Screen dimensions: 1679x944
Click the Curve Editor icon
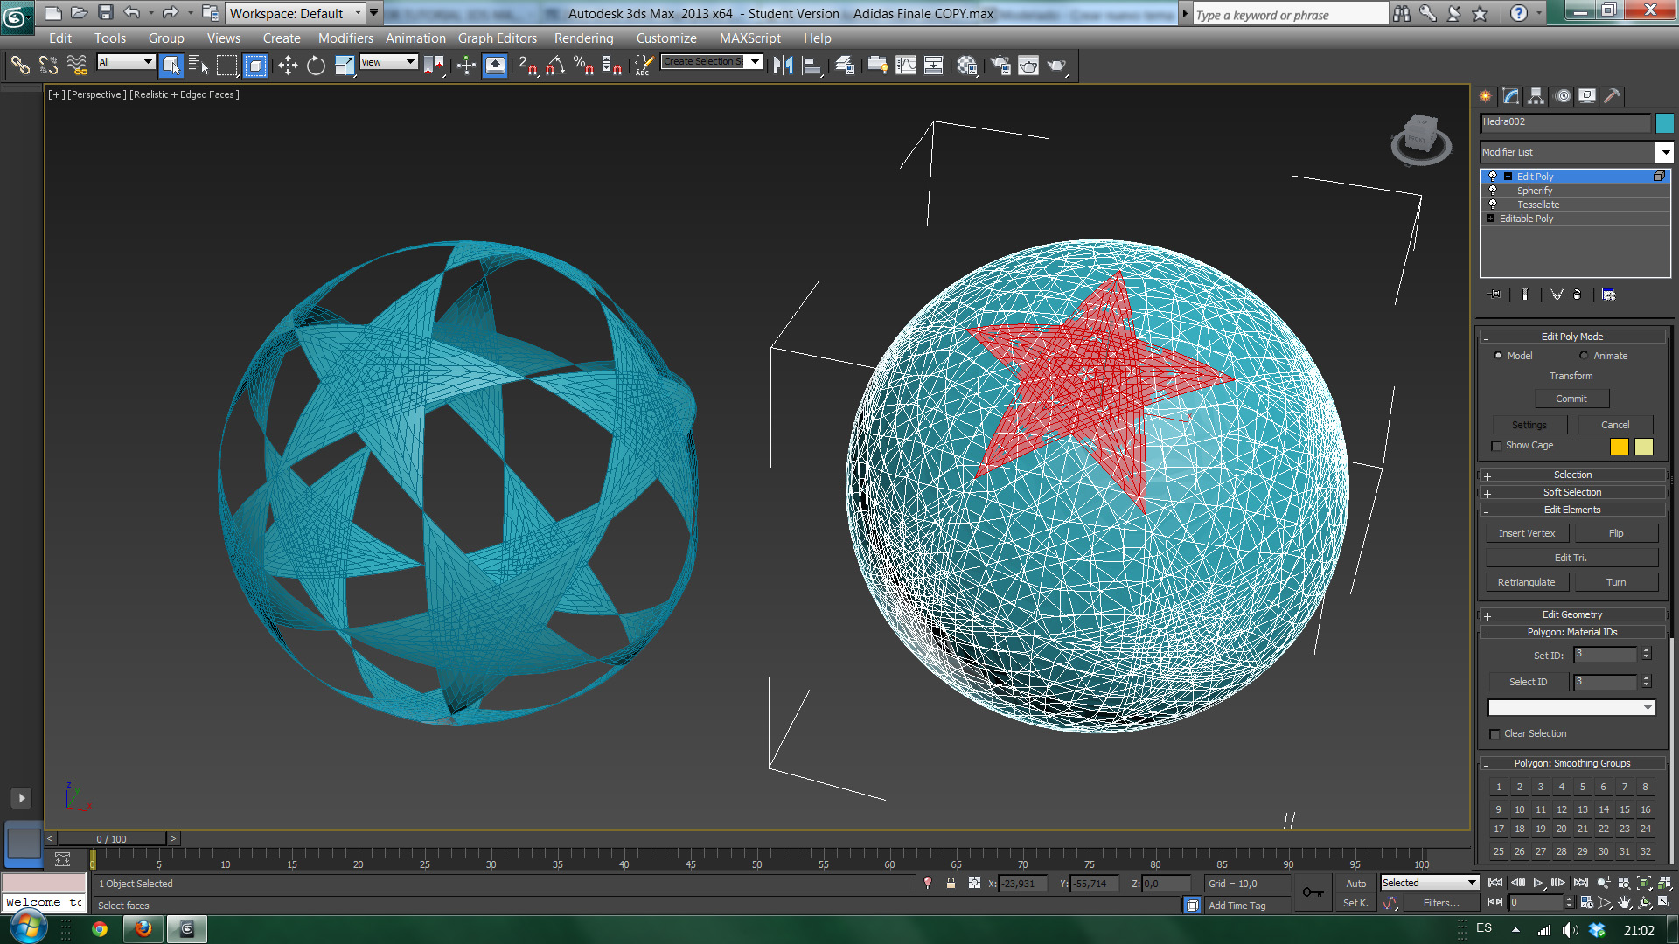[906, 66]
